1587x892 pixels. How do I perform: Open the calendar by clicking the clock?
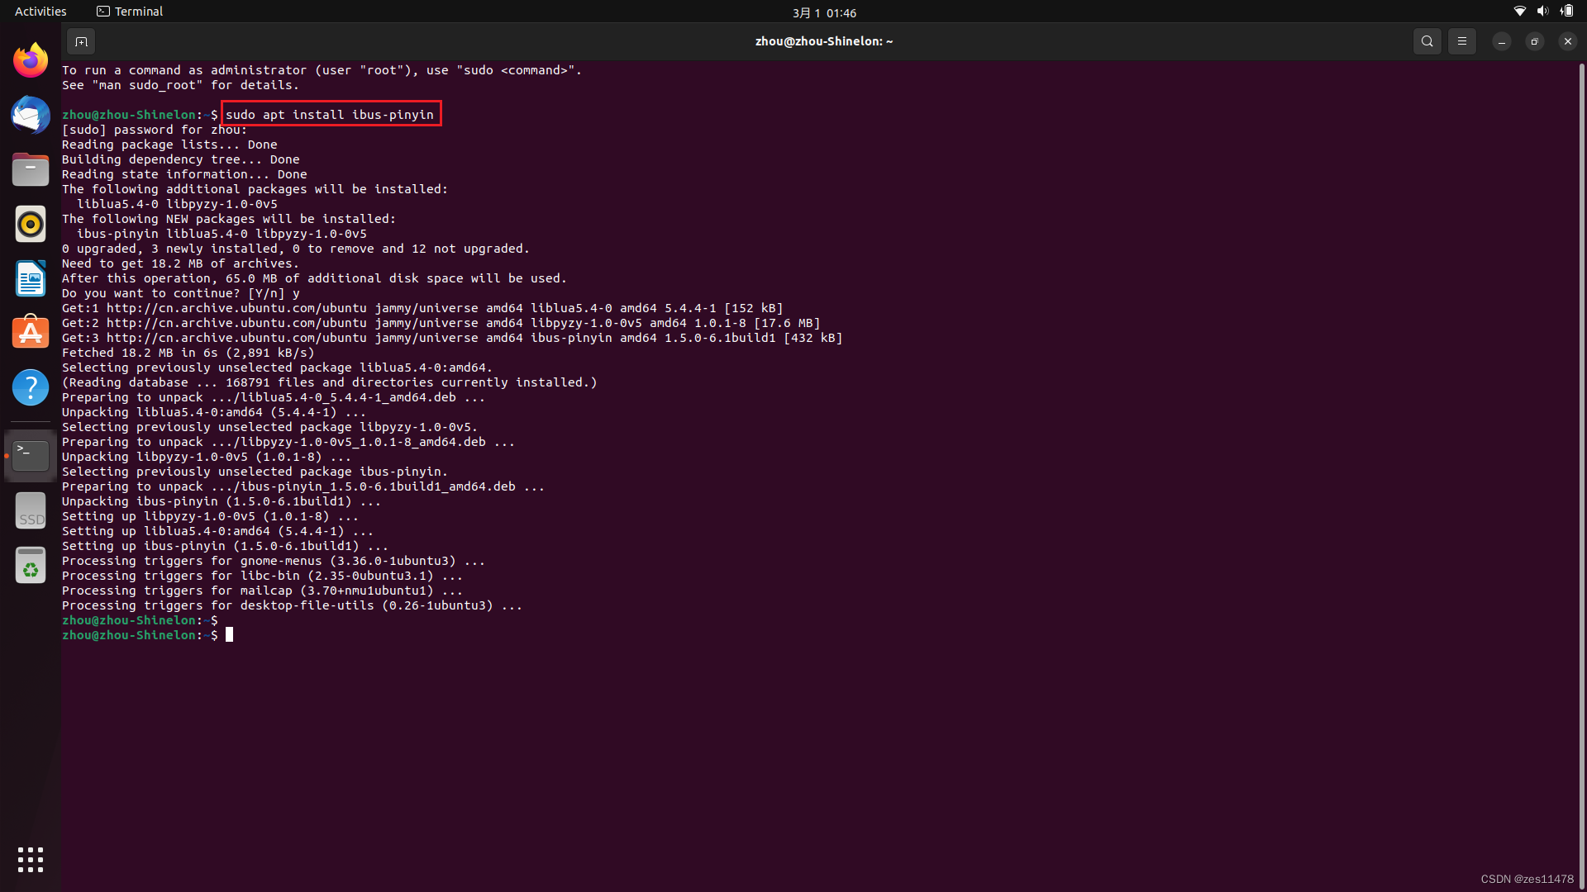(x=824, y=12)
